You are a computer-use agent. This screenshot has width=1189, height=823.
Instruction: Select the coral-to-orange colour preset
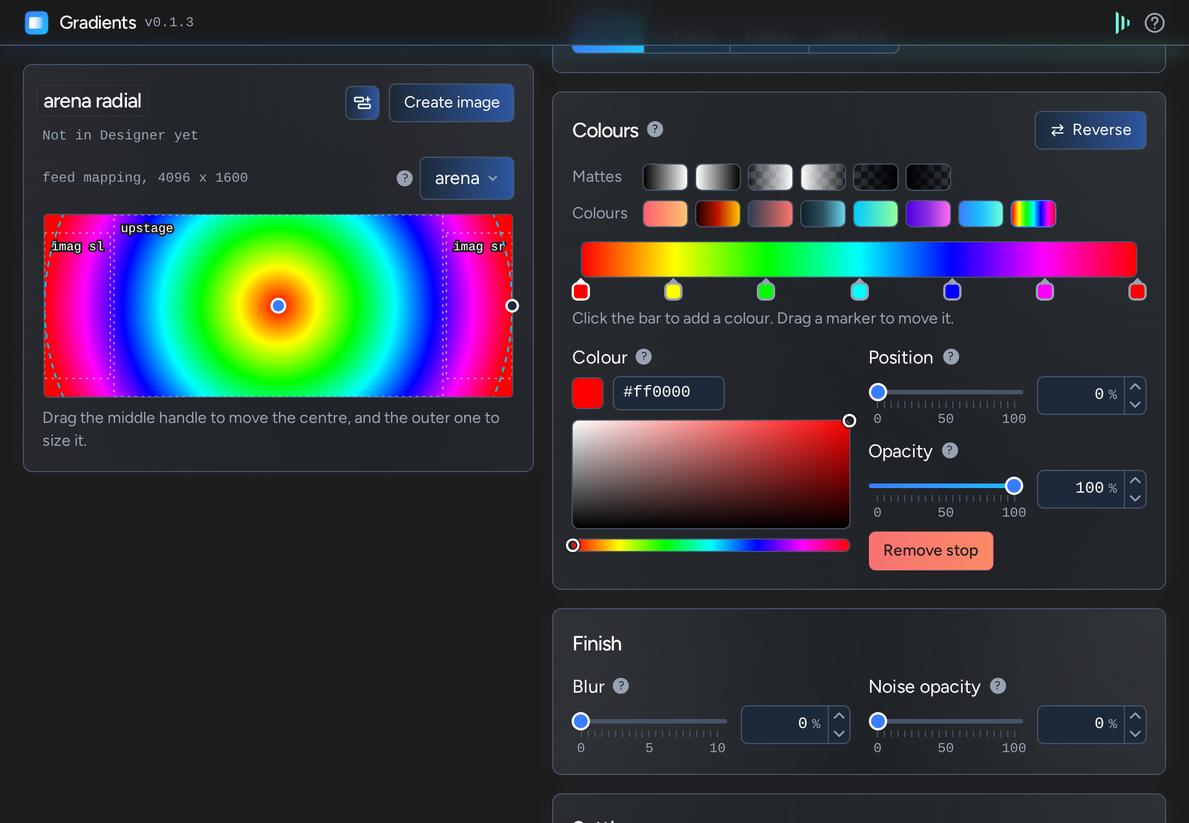pos(665,214)
